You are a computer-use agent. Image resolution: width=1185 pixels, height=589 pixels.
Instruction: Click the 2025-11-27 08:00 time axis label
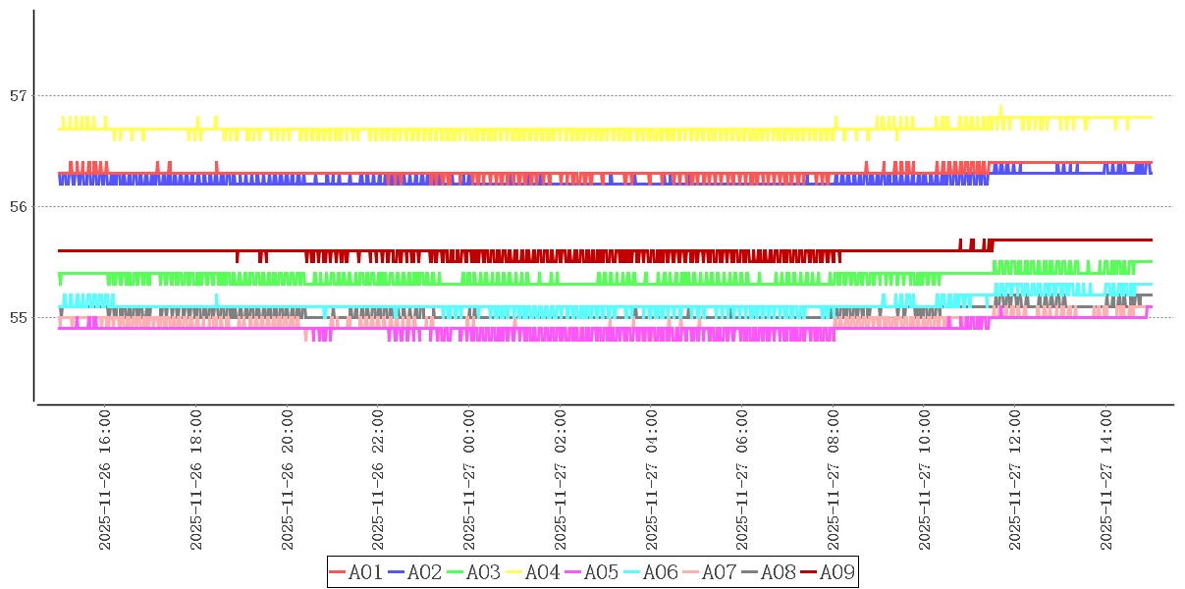833,480
